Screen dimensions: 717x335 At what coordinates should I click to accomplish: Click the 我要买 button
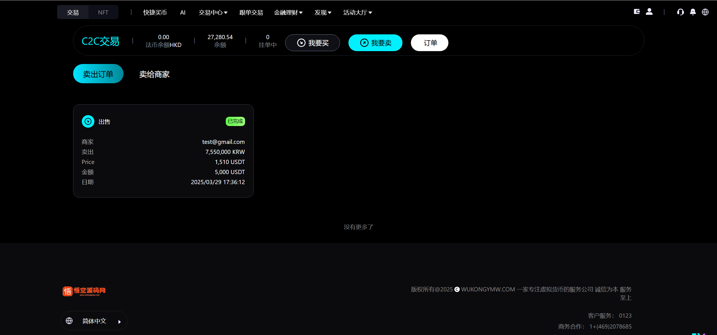click(x=312, y=43)
